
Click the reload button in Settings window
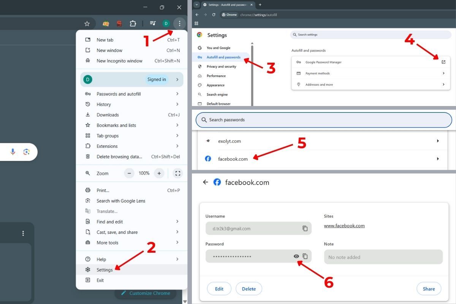214,15
